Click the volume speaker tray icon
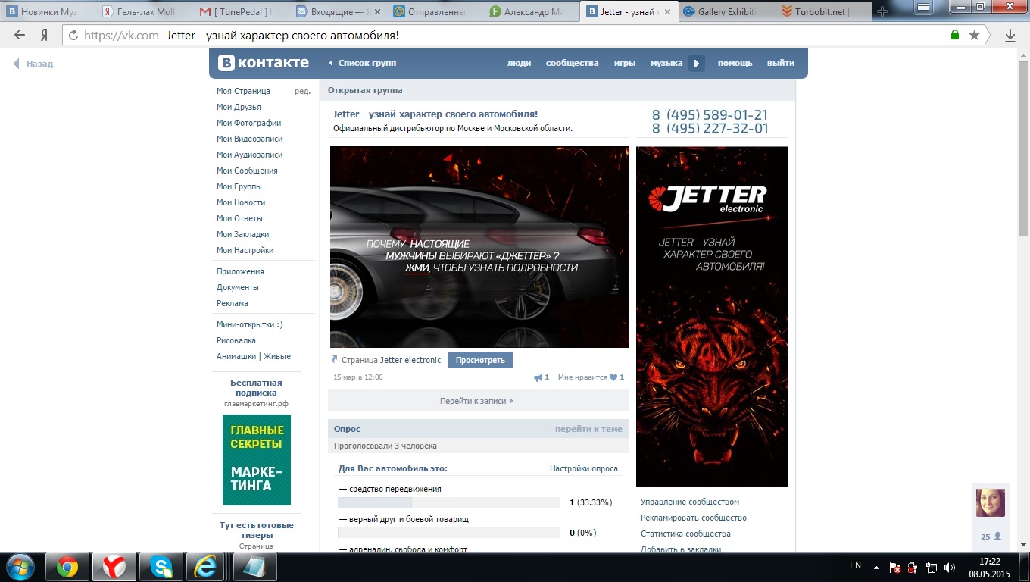The width and height of the screenshot is (1030, 582). coord(950,567)
